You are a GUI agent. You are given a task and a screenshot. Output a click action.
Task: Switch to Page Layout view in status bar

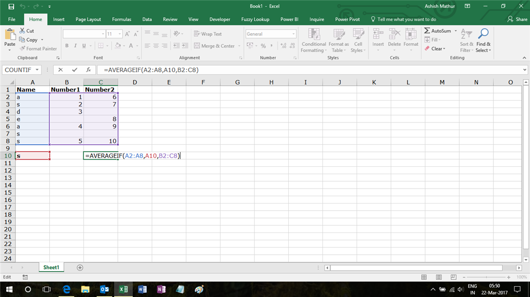coord(439,277)
